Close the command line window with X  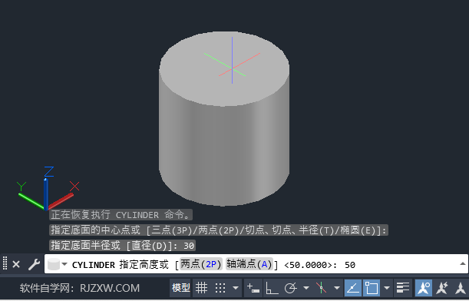pos(16,264)
